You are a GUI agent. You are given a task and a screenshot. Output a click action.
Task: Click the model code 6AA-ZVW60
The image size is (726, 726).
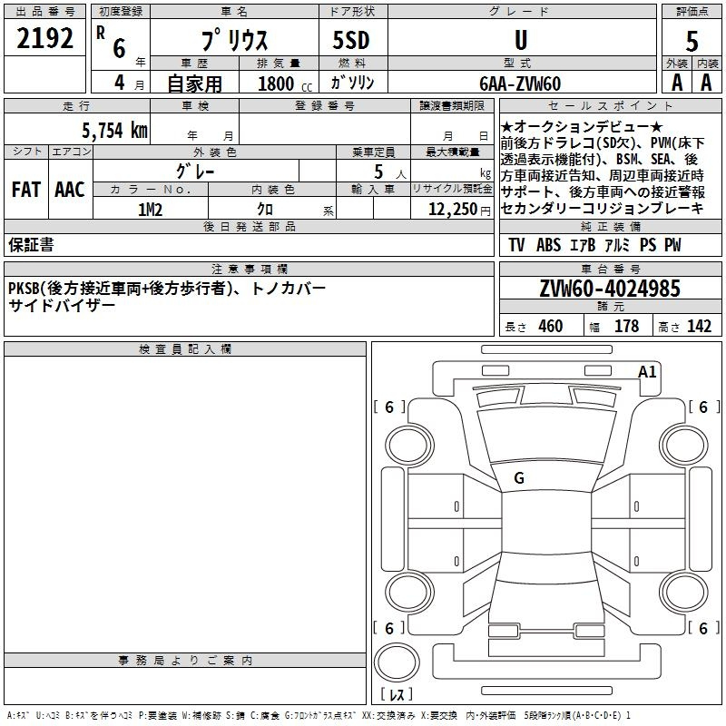click(x=520, y=83)
